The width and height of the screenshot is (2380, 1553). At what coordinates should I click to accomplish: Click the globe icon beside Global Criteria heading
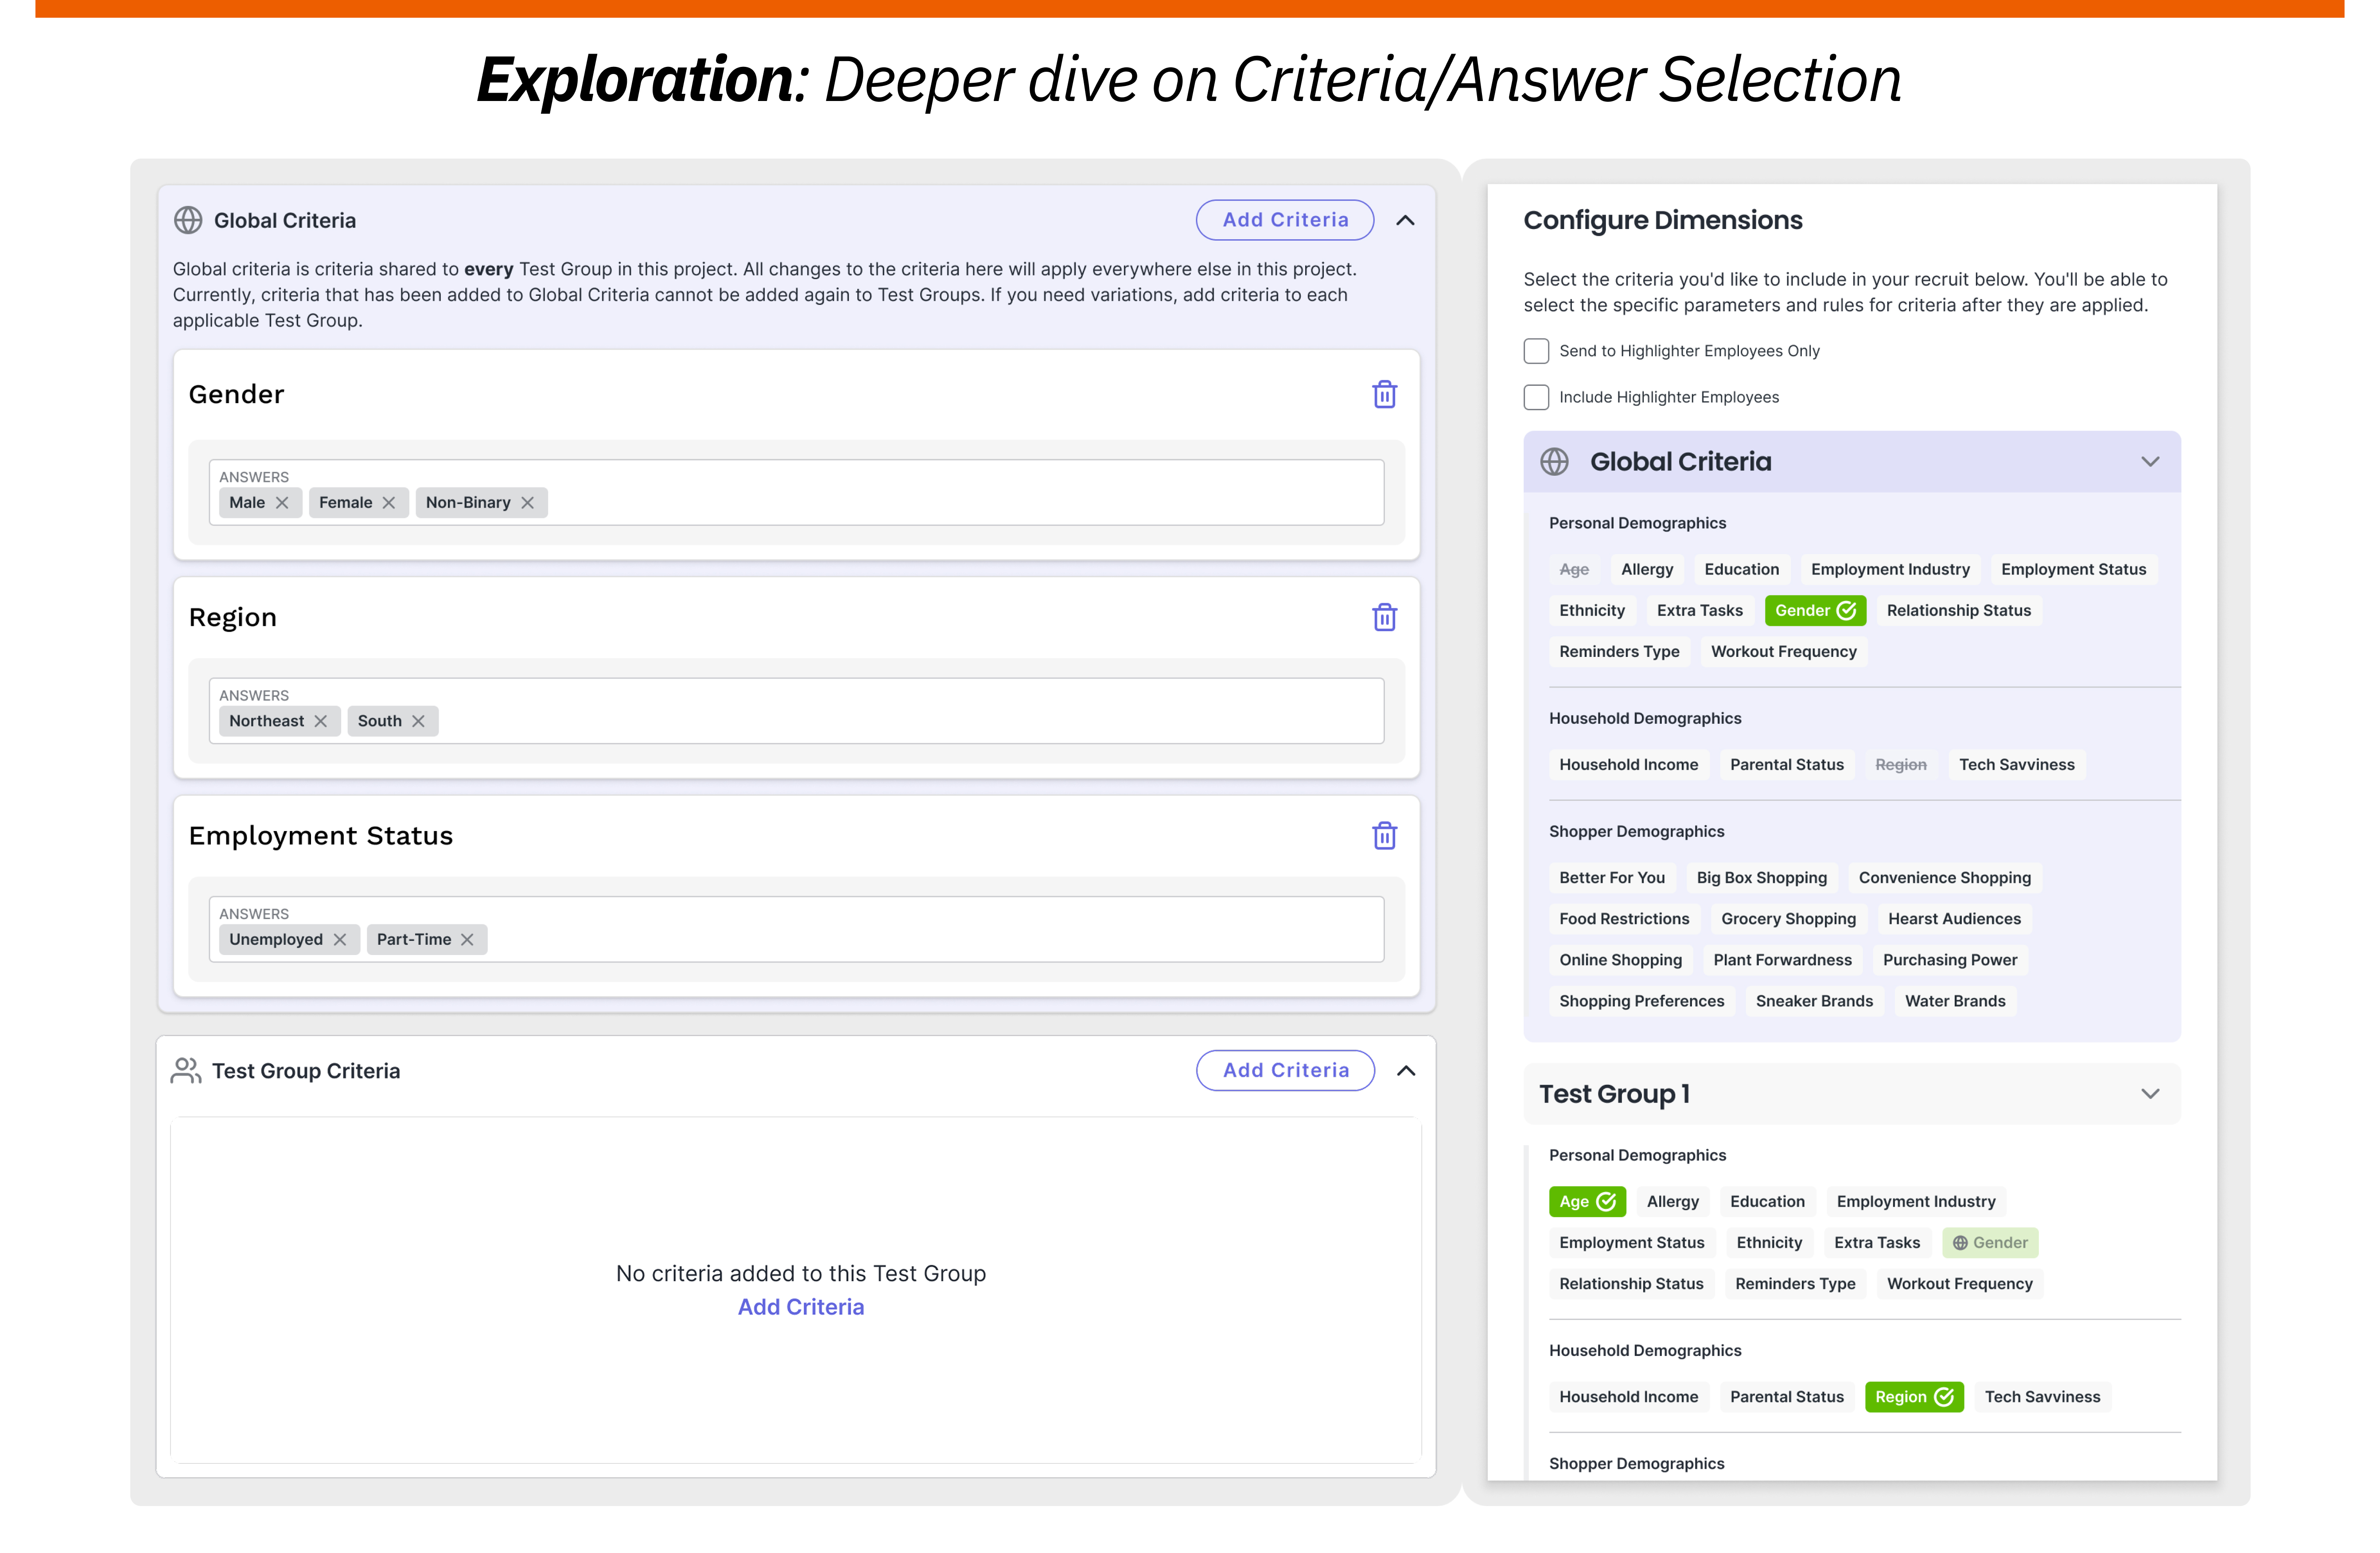(x=188, y=220)
